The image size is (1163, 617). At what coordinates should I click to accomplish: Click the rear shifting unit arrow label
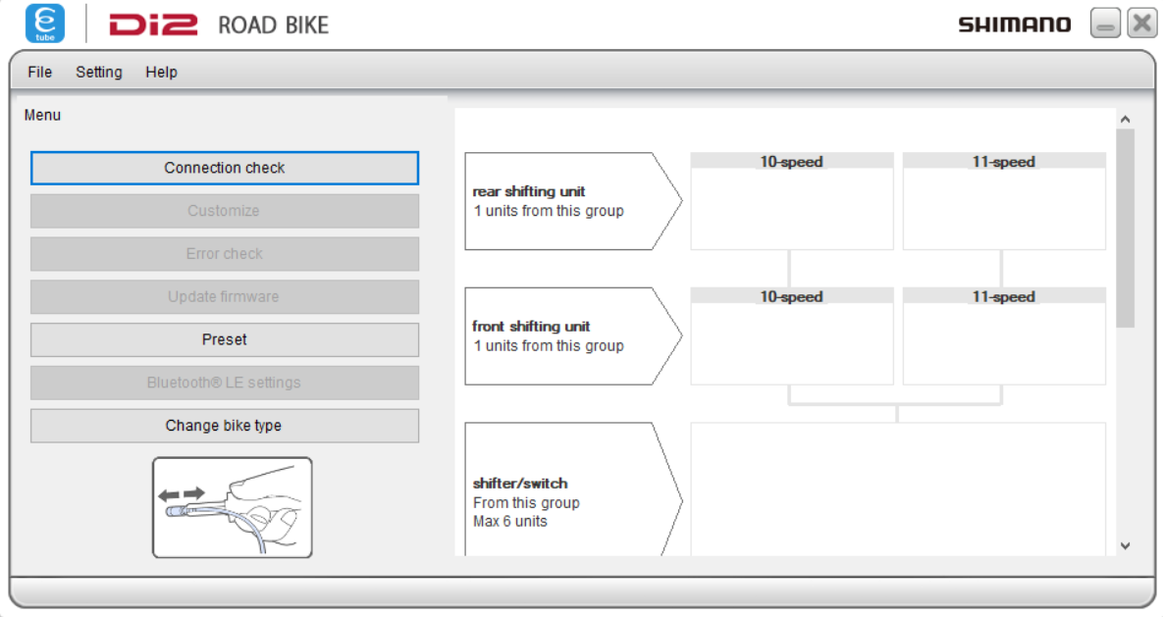point(559,200)
